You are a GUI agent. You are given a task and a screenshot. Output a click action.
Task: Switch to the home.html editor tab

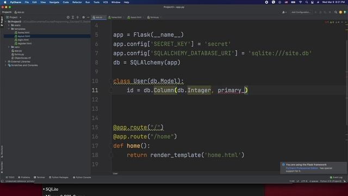[x=116, y=17]
